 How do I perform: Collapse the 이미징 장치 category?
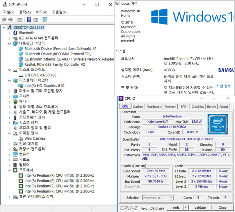(9, 134)
